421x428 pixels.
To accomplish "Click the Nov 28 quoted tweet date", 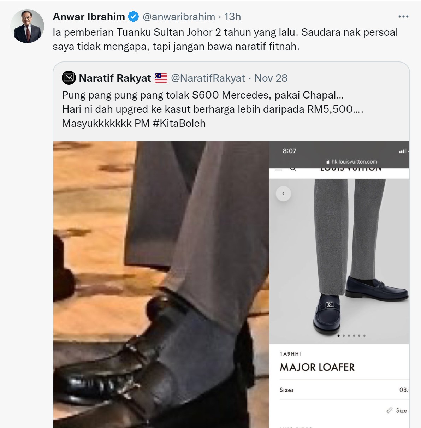I will pyautogui.click(x=271, y=78).
